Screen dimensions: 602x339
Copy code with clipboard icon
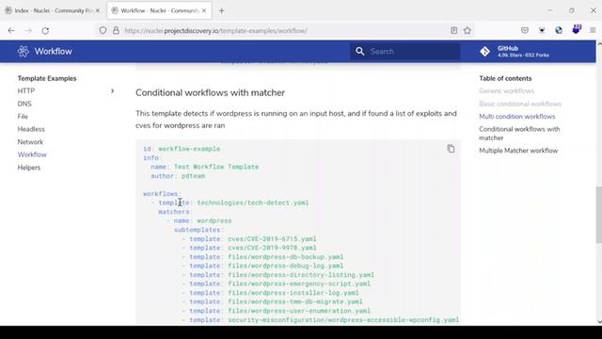(x=451, y=149)
